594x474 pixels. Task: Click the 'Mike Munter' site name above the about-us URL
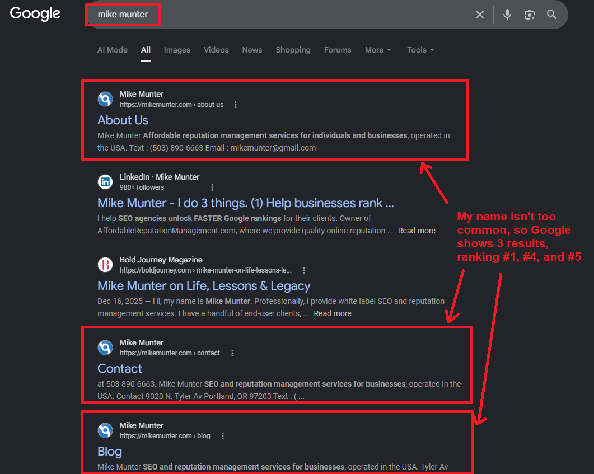click(x=142, y=94)
